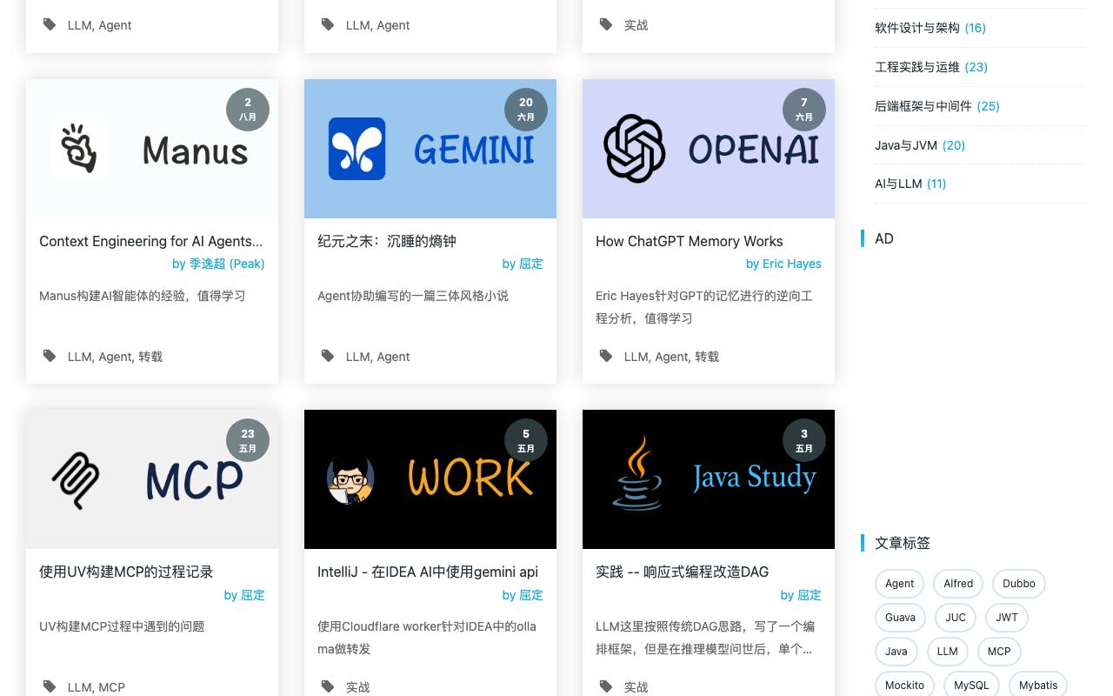Click the MCP pill in 文章标签
Image resolution: width=1113 pixels, height=696 pixels.
(x=999, y=652)
